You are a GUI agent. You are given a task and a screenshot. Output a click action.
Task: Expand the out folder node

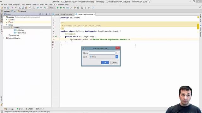pyautogui.click(x=7, y=22)
